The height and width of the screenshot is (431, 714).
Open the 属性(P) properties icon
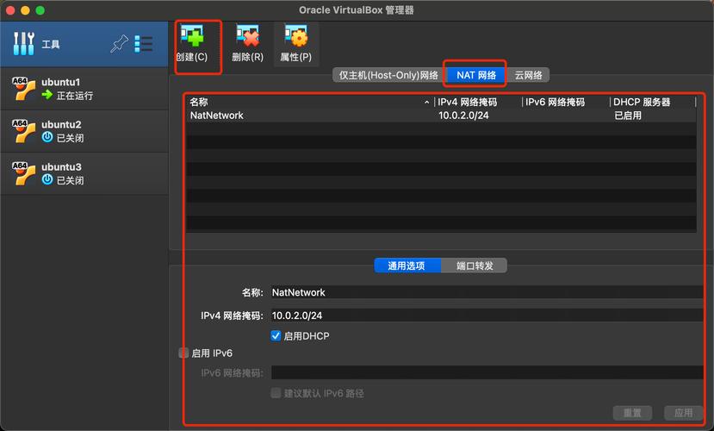(296, 35)
